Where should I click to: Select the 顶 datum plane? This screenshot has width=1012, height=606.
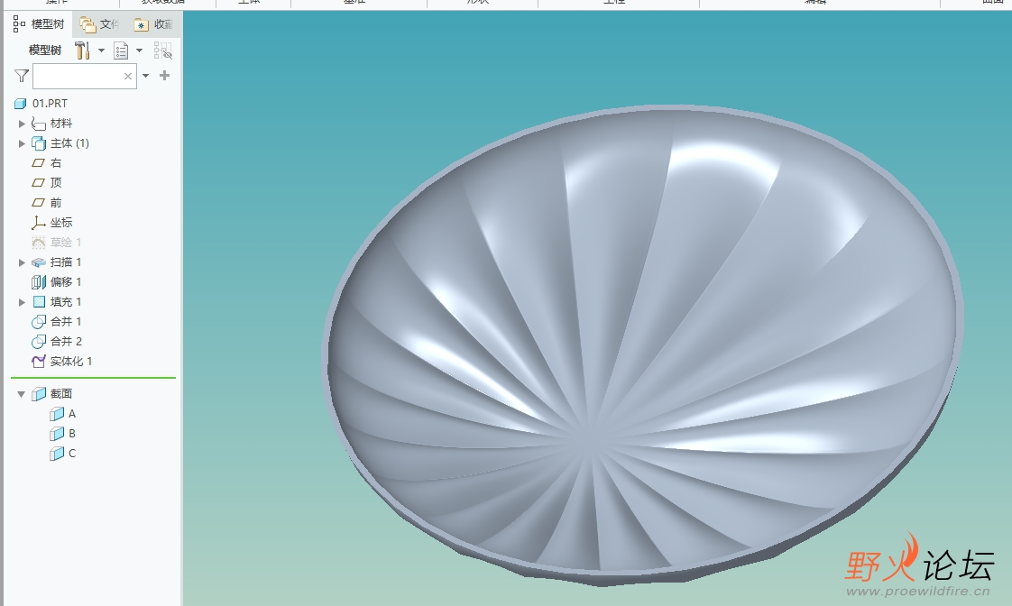pos(56,183)
